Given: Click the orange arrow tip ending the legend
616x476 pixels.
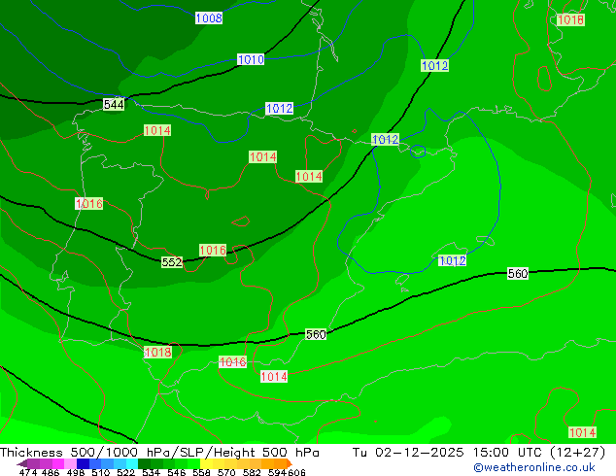Looking at the screenshot, I should coord(290,463).
